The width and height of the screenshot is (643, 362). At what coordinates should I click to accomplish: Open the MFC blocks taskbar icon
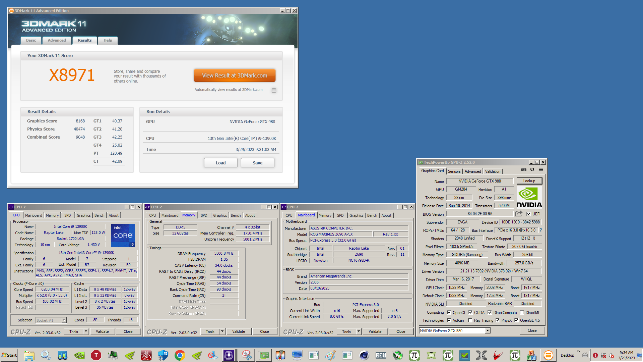coord(532,355)
